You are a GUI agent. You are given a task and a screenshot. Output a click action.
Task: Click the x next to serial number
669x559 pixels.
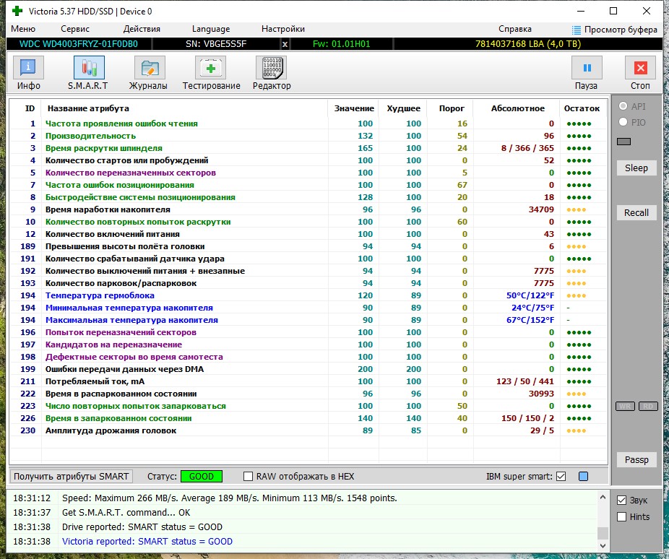click(x=285, y=44)
